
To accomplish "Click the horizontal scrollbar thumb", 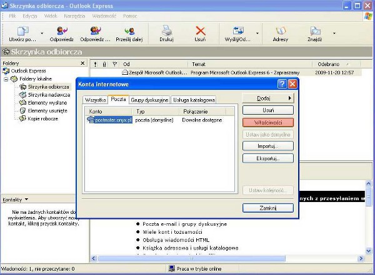I will coord(192,258).
